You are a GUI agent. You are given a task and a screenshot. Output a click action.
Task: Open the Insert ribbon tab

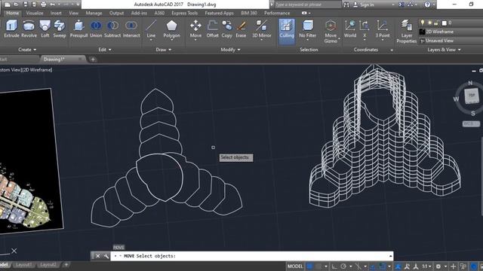(56, 13)
